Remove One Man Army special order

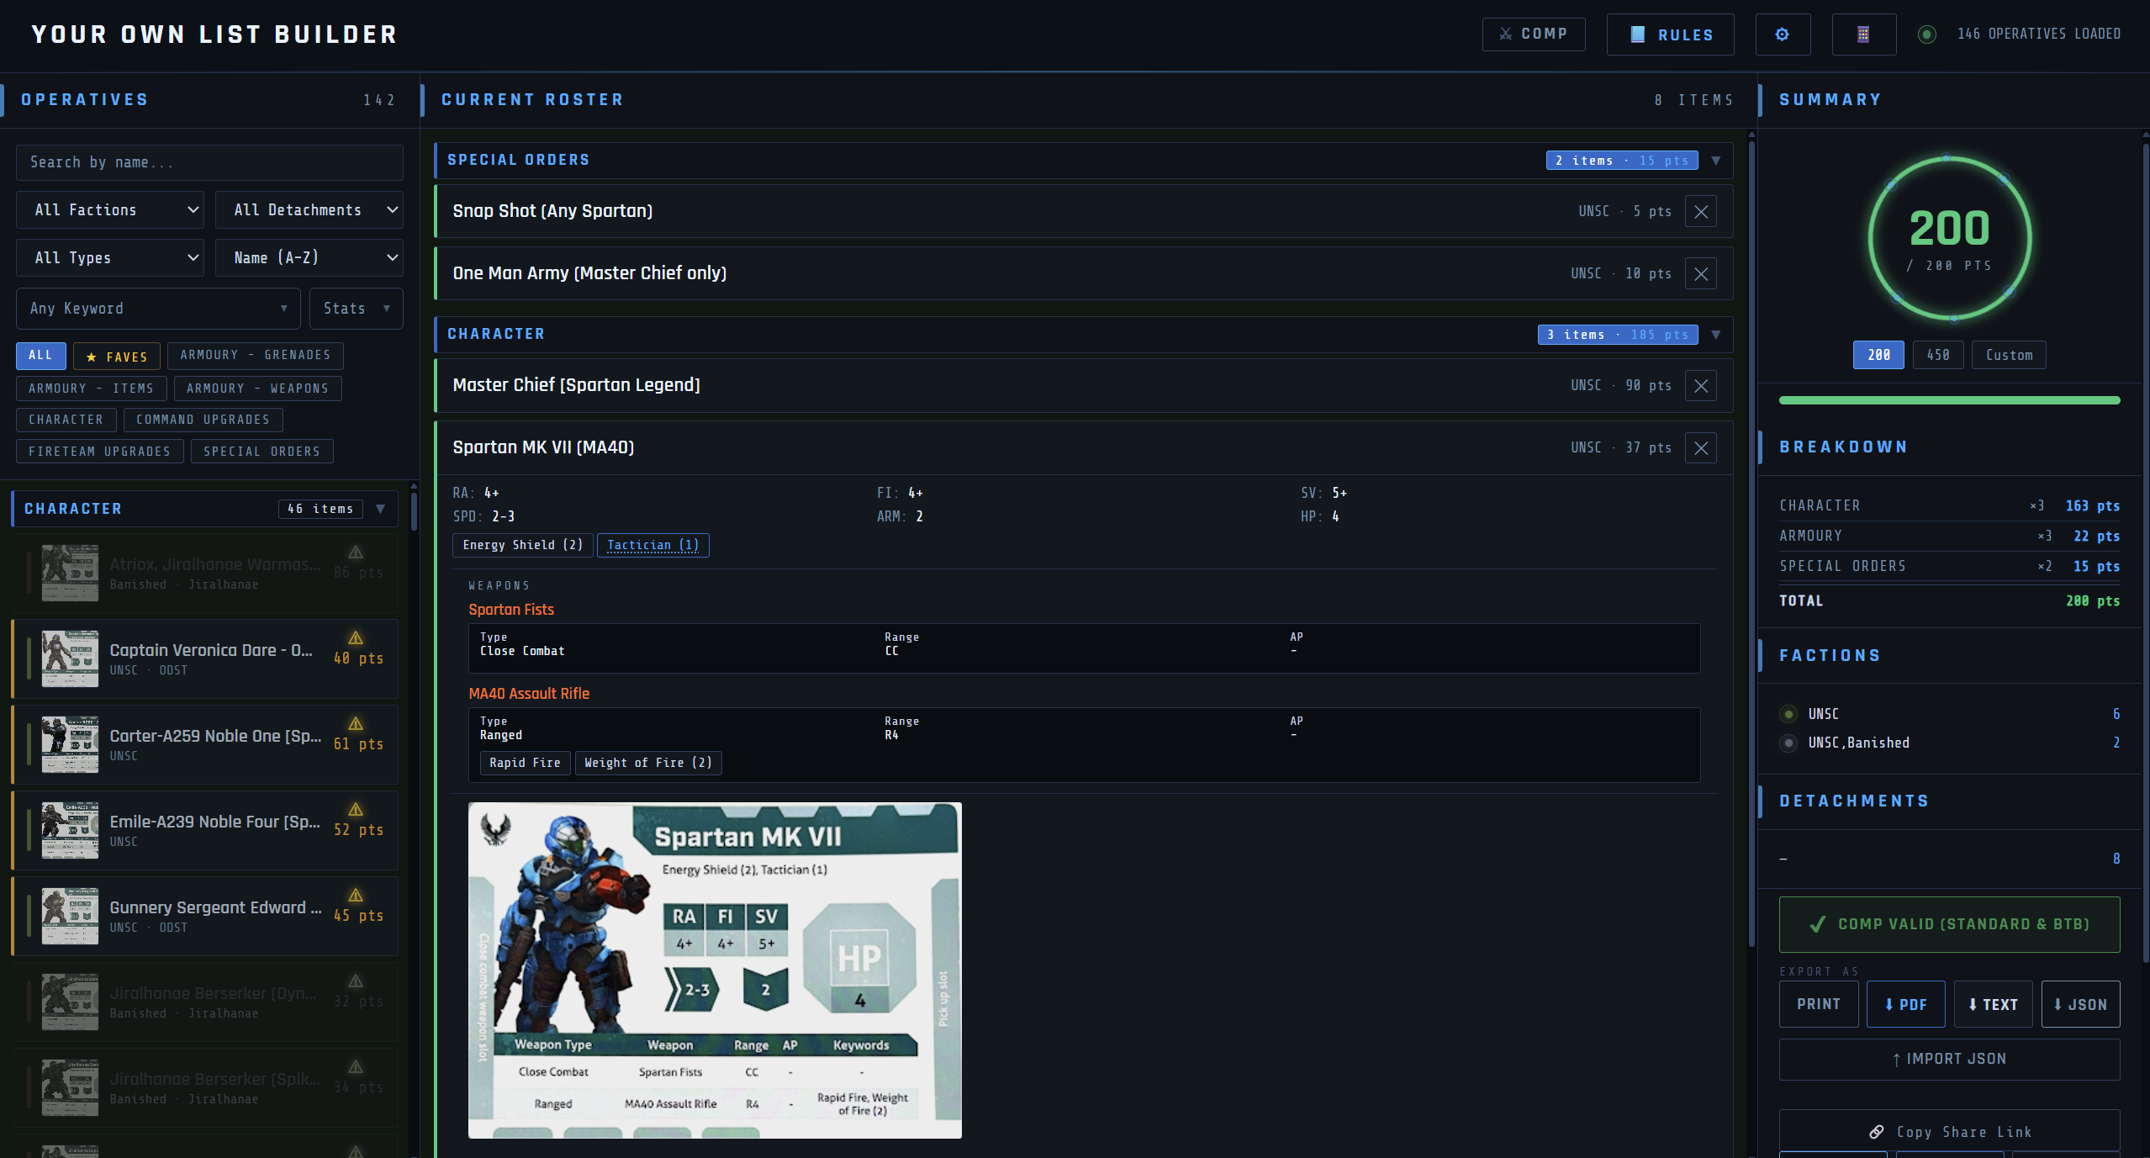coord(1700,274)
